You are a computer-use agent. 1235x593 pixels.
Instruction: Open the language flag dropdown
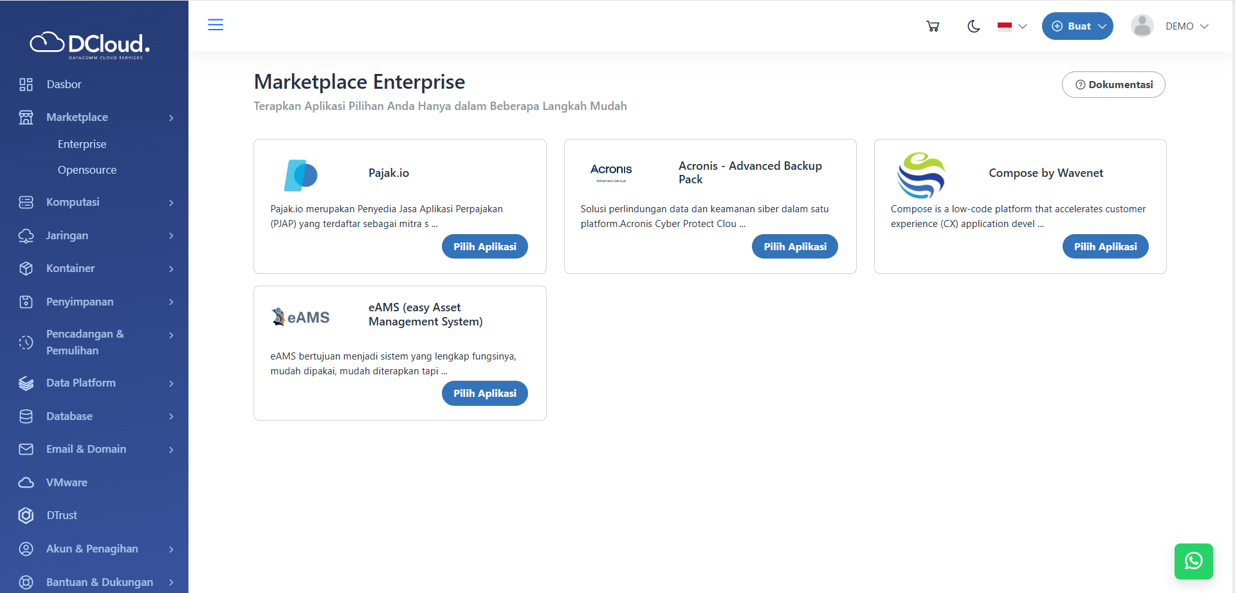[1012, 26]
